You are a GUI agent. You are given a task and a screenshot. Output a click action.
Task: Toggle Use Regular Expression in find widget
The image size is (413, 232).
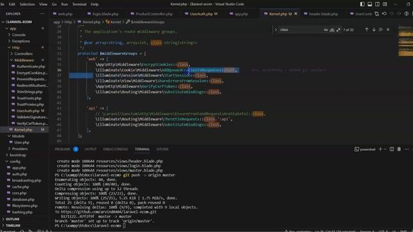pos(338,30)
